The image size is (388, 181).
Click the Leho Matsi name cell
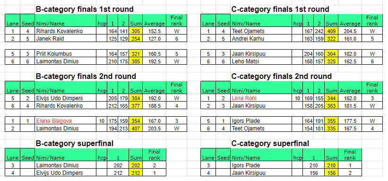click(261, 61)
